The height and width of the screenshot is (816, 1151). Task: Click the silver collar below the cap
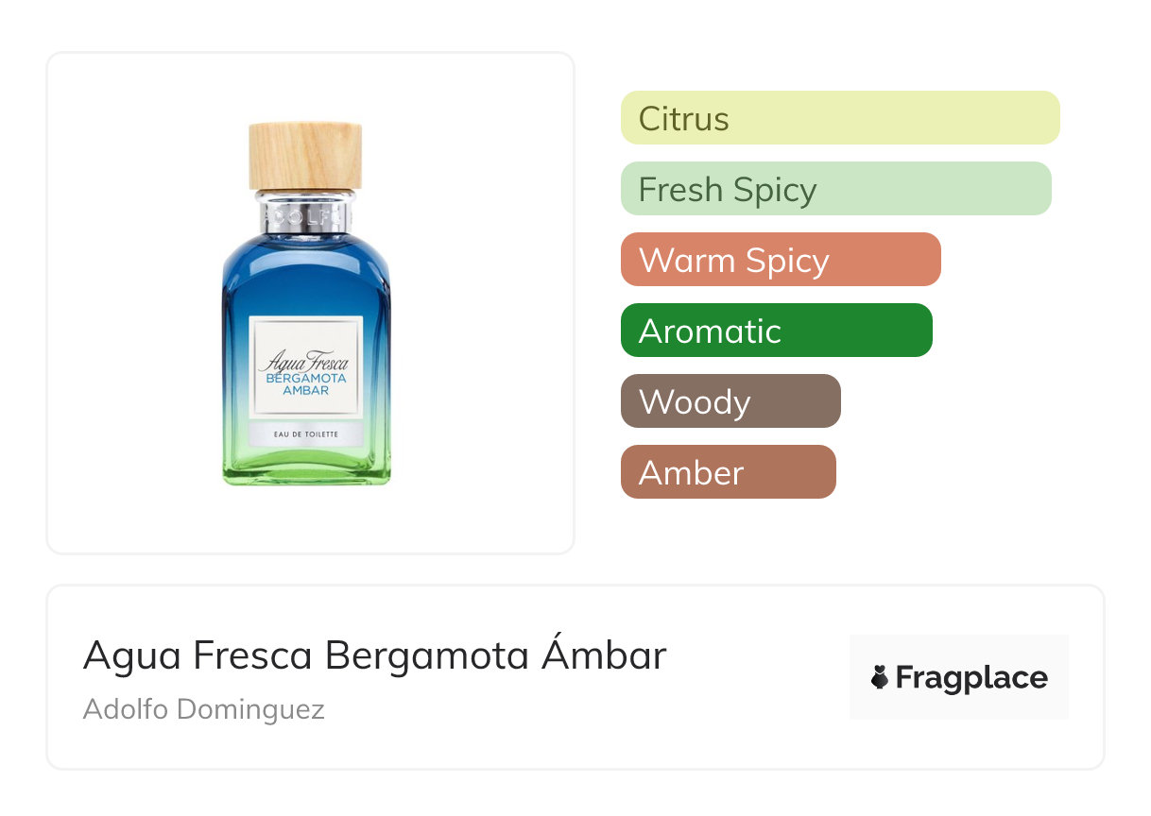click(305, 213)
